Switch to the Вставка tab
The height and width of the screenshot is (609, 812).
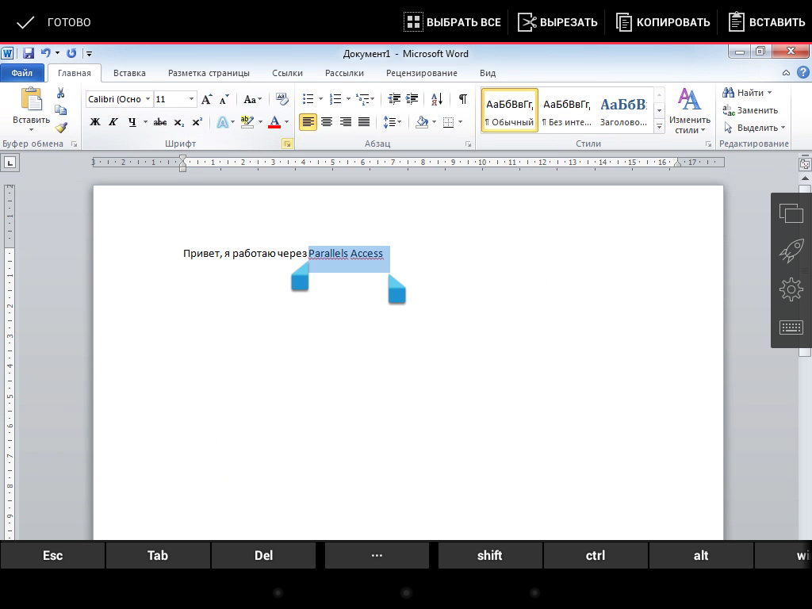click(x=129, y=73)
